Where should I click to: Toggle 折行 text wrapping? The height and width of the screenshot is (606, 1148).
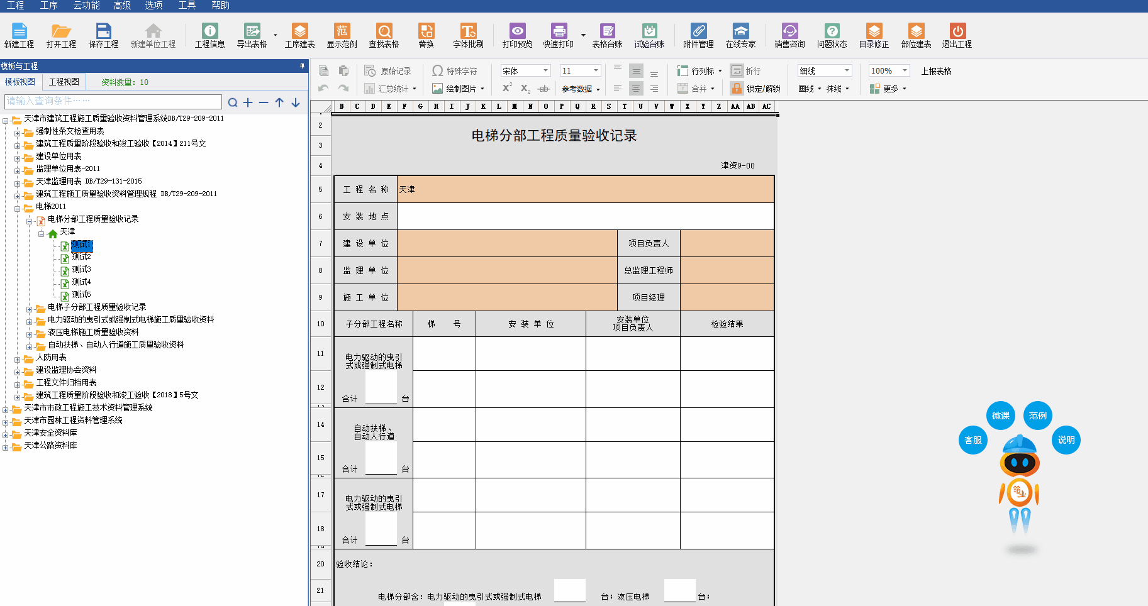[x=746, y=71]
